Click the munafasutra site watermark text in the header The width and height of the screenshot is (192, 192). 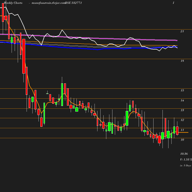(x=48, y=3)
